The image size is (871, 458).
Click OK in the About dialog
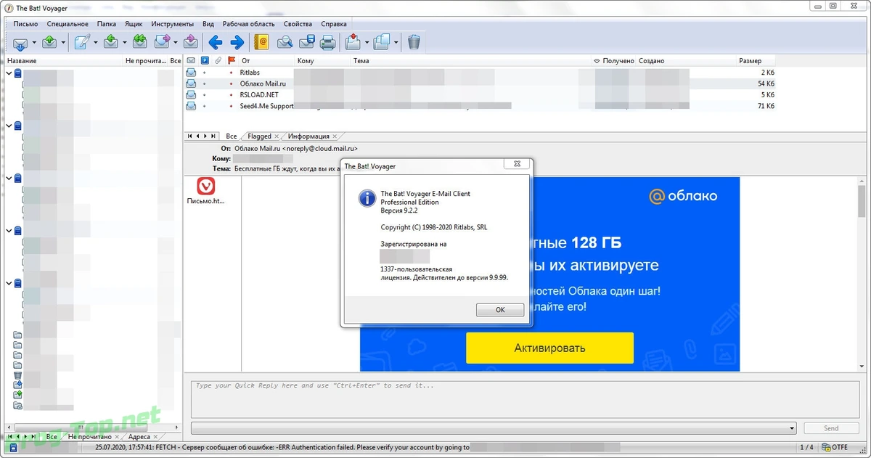(500, 310)
